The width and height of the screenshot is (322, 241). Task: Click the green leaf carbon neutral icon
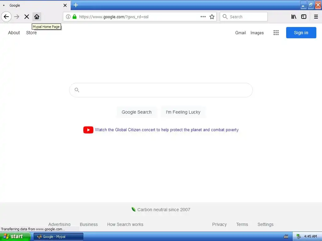133,209
